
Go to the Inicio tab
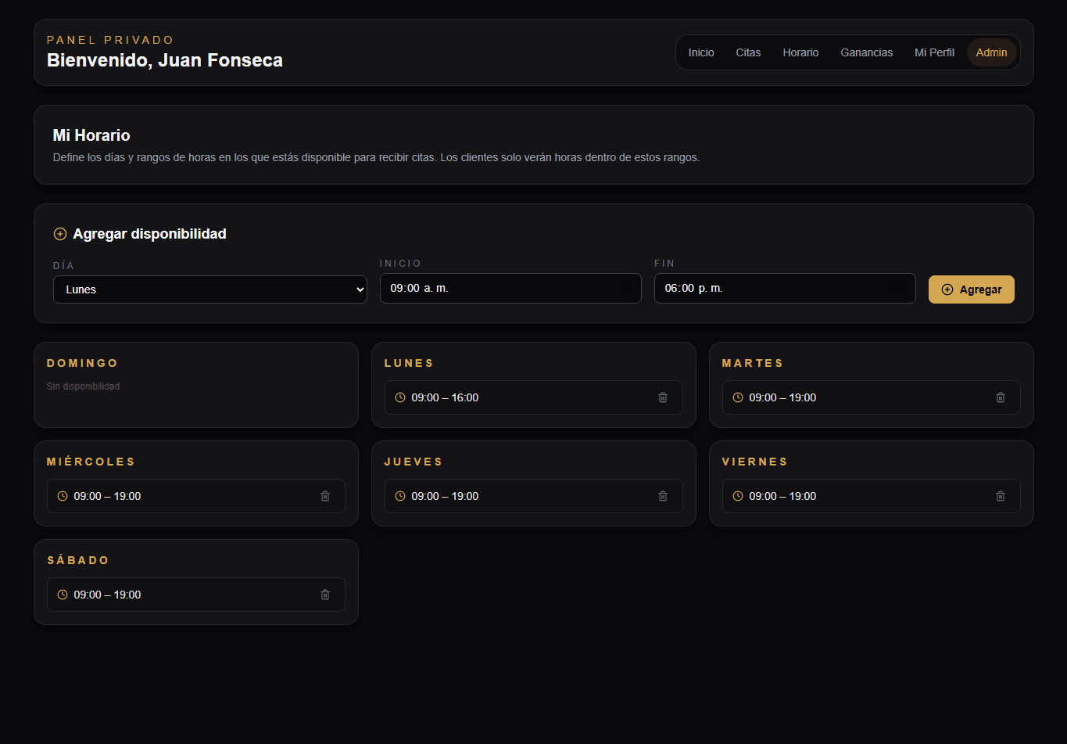tap(701, 52)
